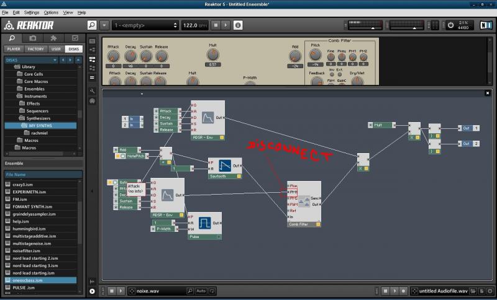Click the Comb Filter module icon
Viewport: 497px width, 300px height.
click(x=304, y=201)
